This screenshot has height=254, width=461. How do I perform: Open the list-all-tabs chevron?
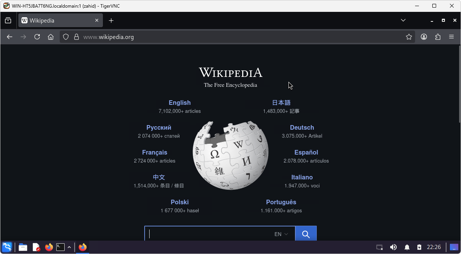(x=403, y=20)
